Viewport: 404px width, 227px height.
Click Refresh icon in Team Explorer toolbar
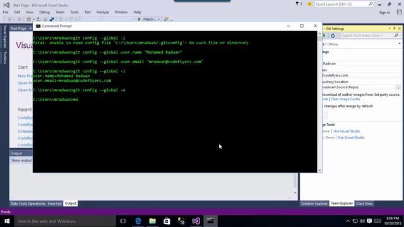click(333, 36)
